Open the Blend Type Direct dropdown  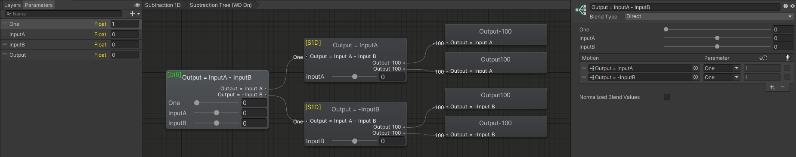[x=709, y=16]
